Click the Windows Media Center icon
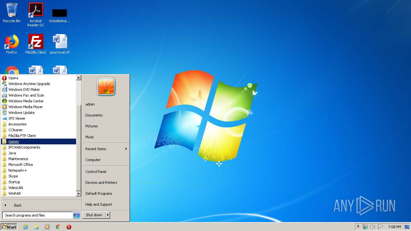 [x=4, y=101]
